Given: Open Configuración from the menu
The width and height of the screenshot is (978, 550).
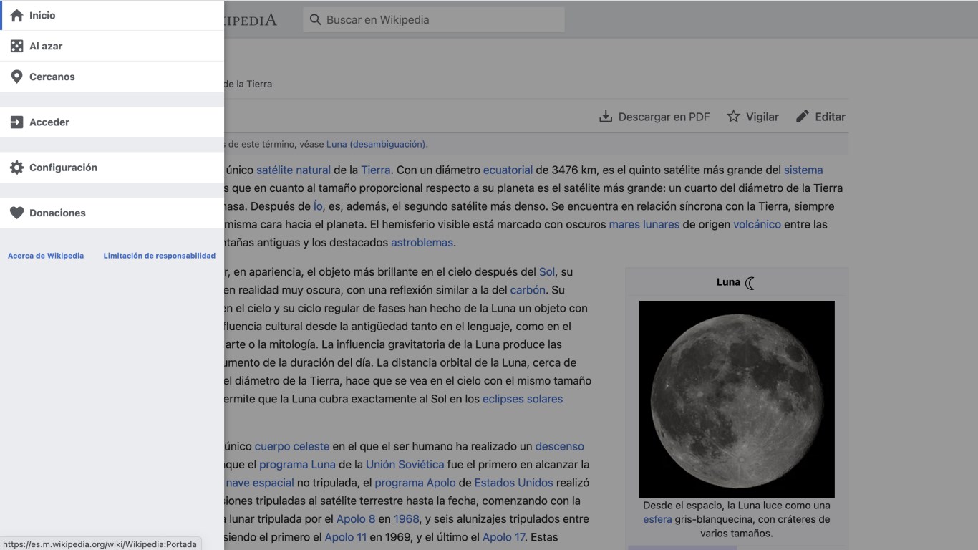Looking at the screenshot, I should 112,168.
